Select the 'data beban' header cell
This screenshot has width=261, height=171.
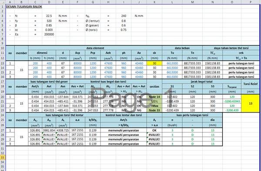click(182, 48)
